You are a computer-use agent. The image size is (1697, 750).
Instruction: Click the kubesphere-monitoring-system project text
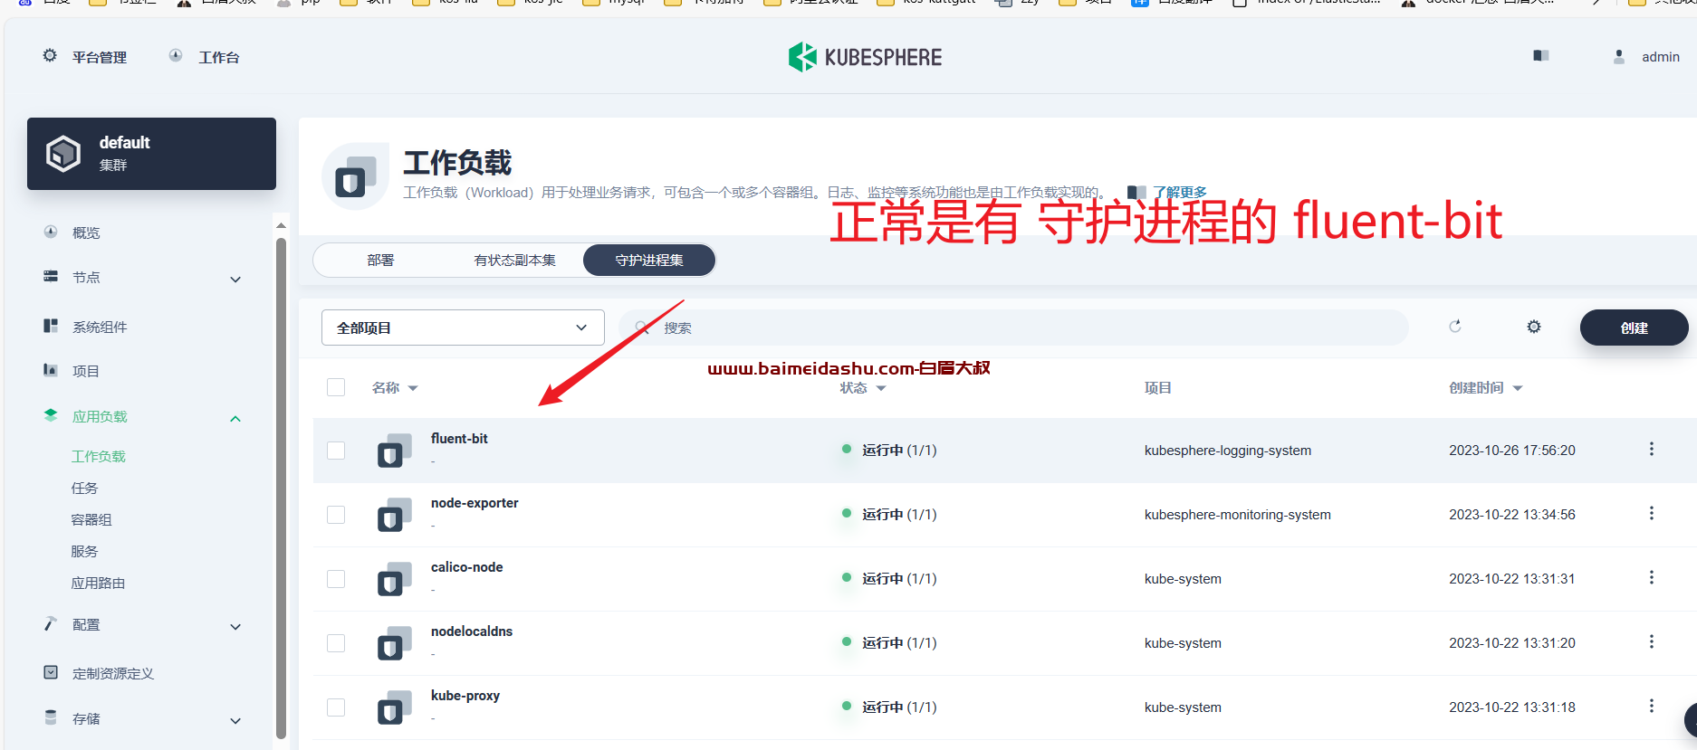coord(1238,515)
